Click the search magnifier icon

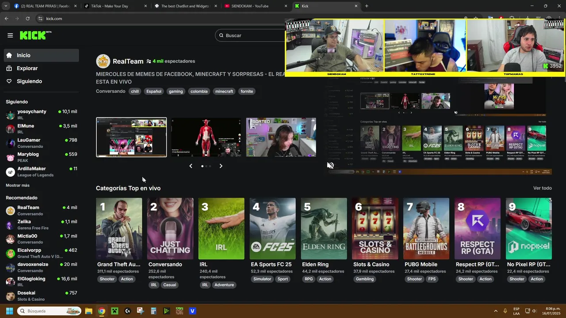point(221,35)
